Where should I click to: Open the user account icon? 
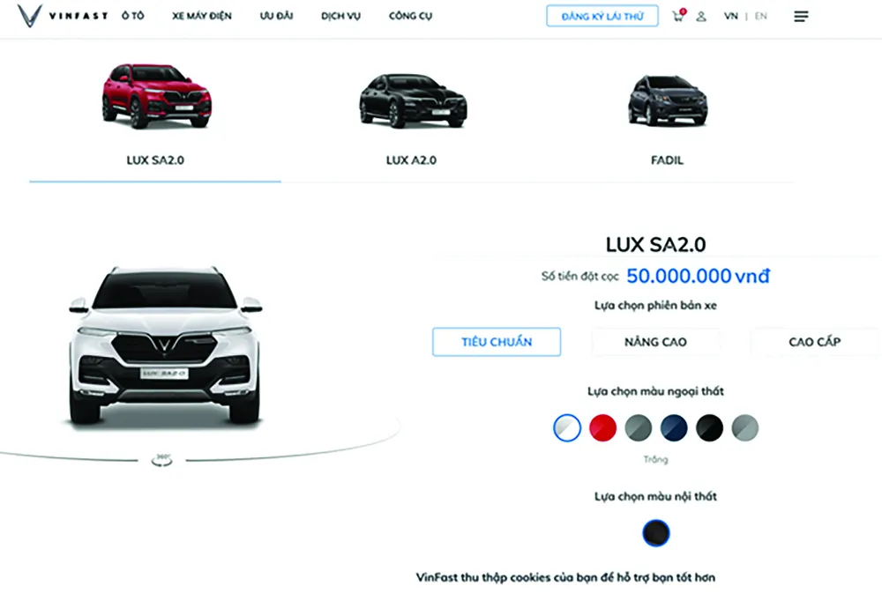(701, 16)
